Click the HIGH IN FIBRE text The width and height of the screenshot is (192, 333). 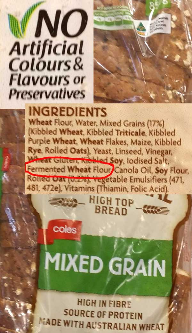point(104,303)
